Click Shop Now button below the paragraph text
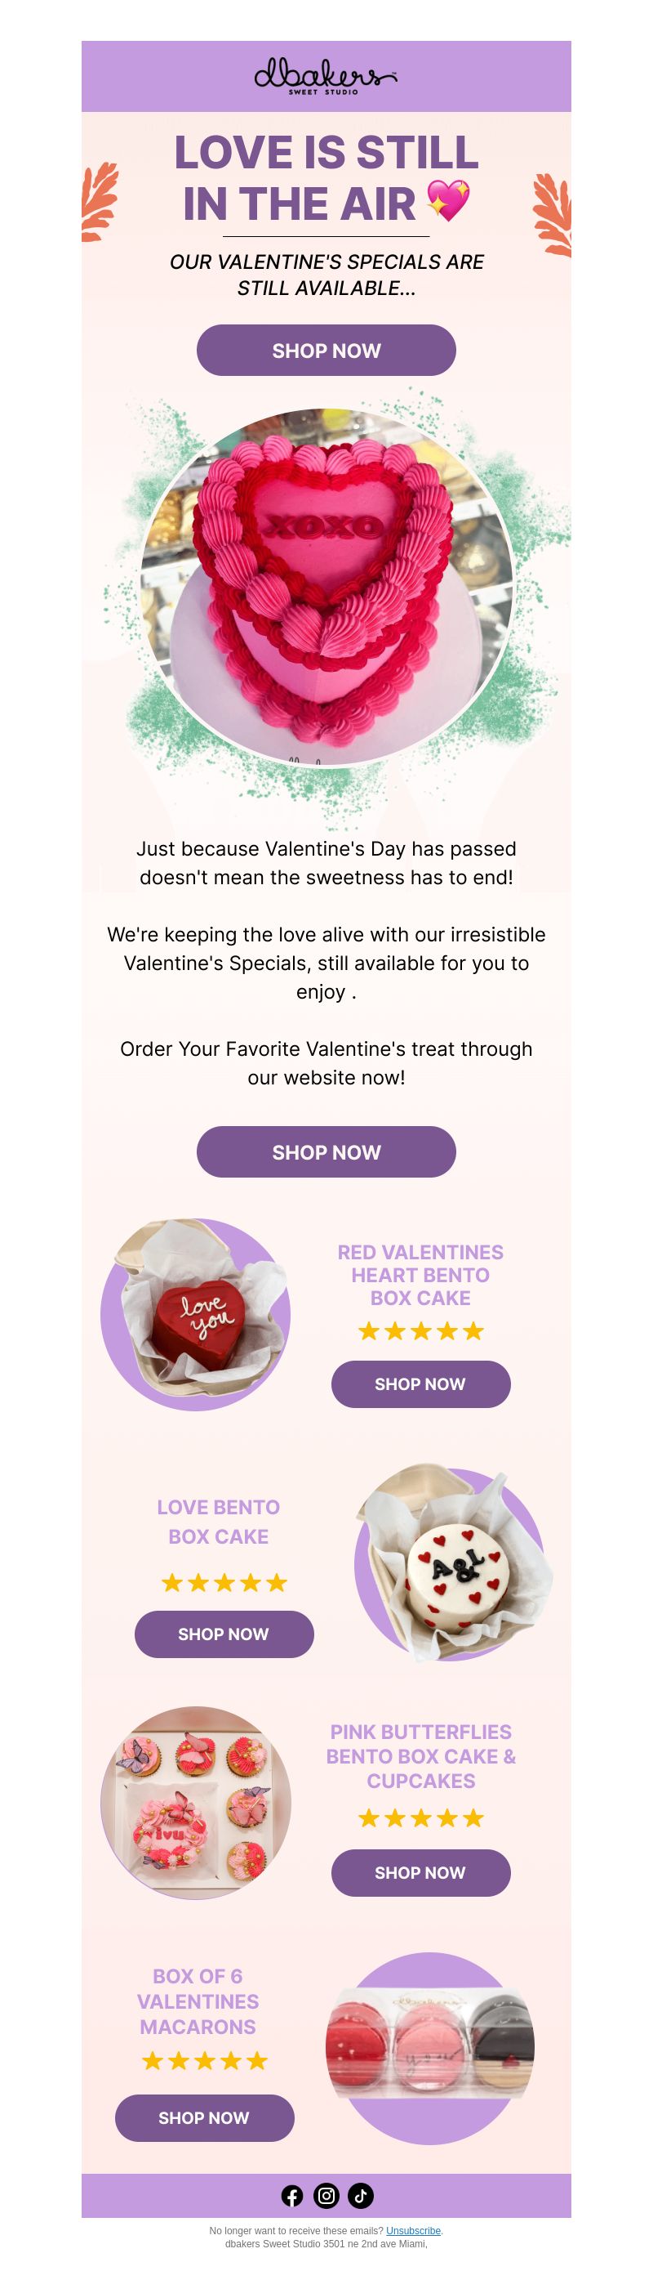 coord(326,1151)
